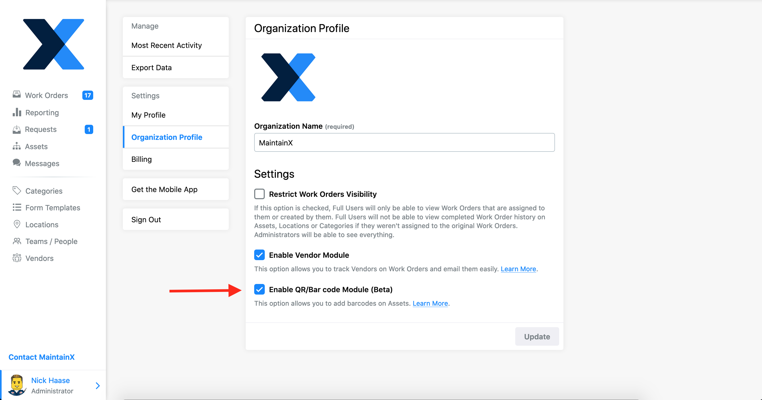Screen dimensions: 762x400
Task: Click the Requests count badge 1
Action: click(89, 129)
